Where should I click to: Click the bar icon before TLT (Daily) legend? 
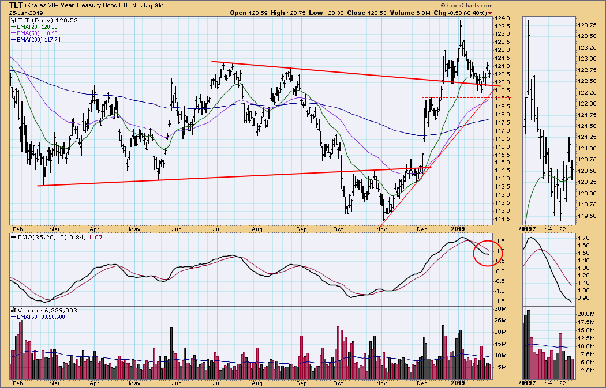(13, 20)
